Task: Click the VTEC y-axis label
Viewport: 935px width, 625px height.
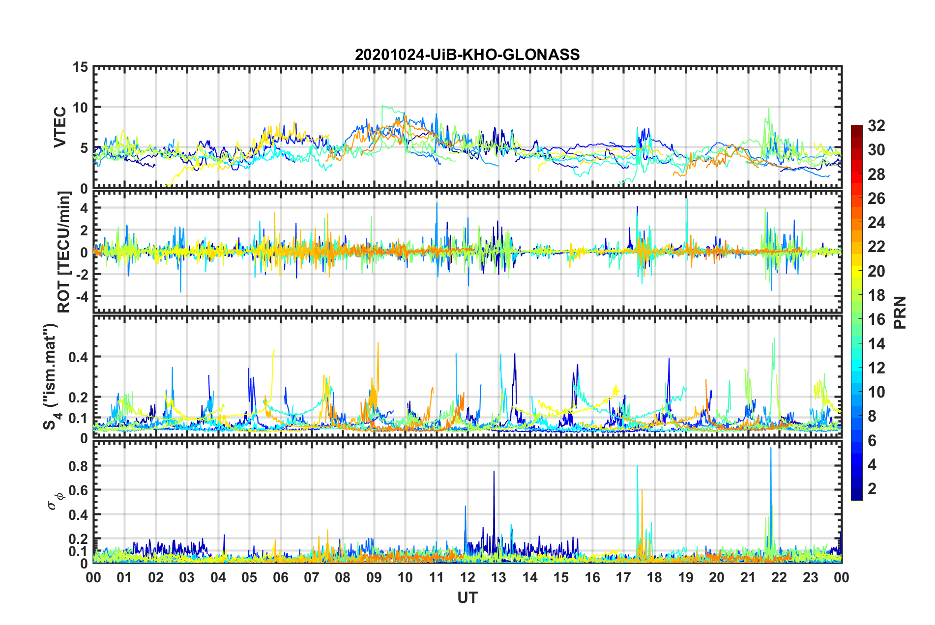Action: click(60, 127)
